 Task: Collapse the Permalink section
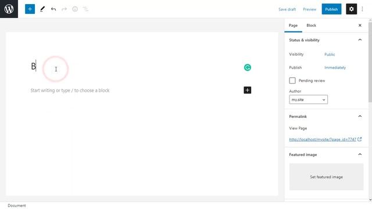(x=360, y=116)
